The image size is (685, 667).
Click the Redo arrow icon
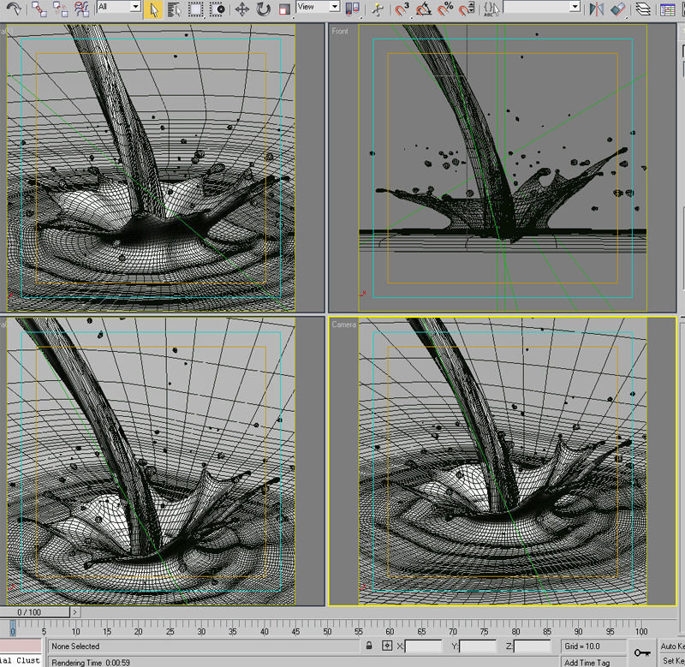14,9
